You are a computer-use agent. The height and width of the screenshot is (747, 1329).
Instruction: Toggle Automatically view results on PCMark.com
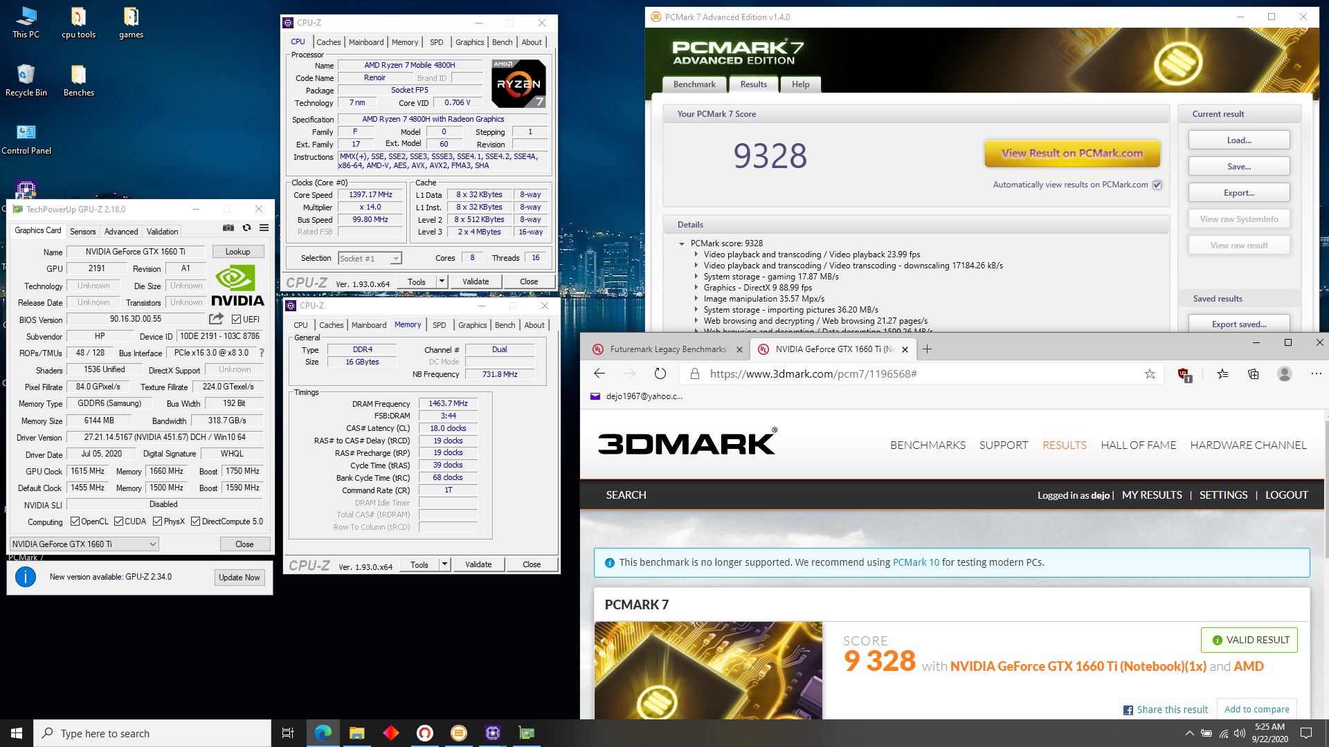coord(1157,185)
